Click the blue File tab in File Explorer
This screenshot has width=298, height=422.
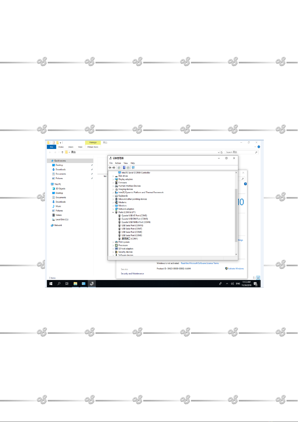point(51,147)
